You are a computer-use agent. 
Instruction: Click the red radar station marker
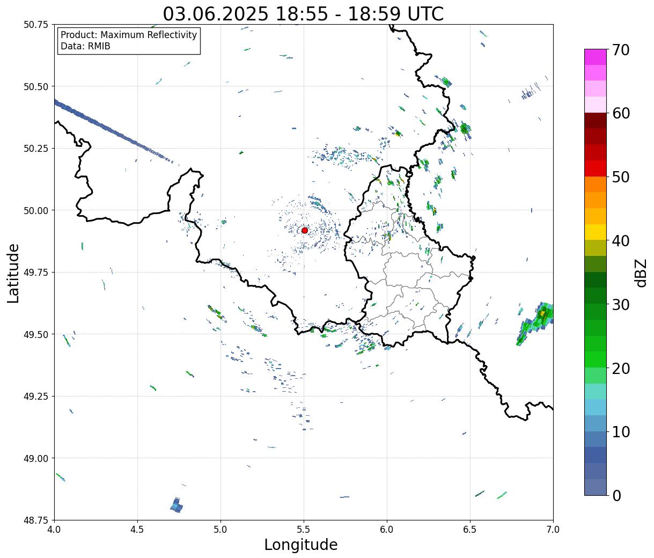click(x=305, y=230)
